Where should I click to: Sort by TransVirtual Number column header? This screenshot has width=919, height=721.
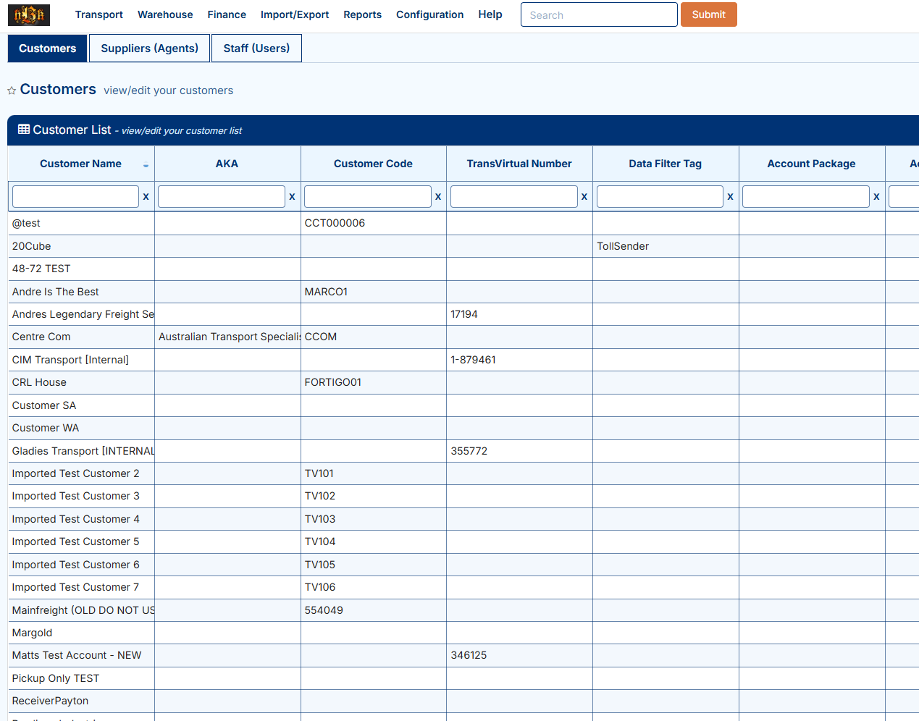pos(519,164)
